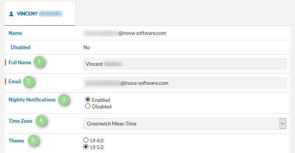
Task: Choose the UI 4.0 theme
Action: pyautogui.click(x=86, y=140)
